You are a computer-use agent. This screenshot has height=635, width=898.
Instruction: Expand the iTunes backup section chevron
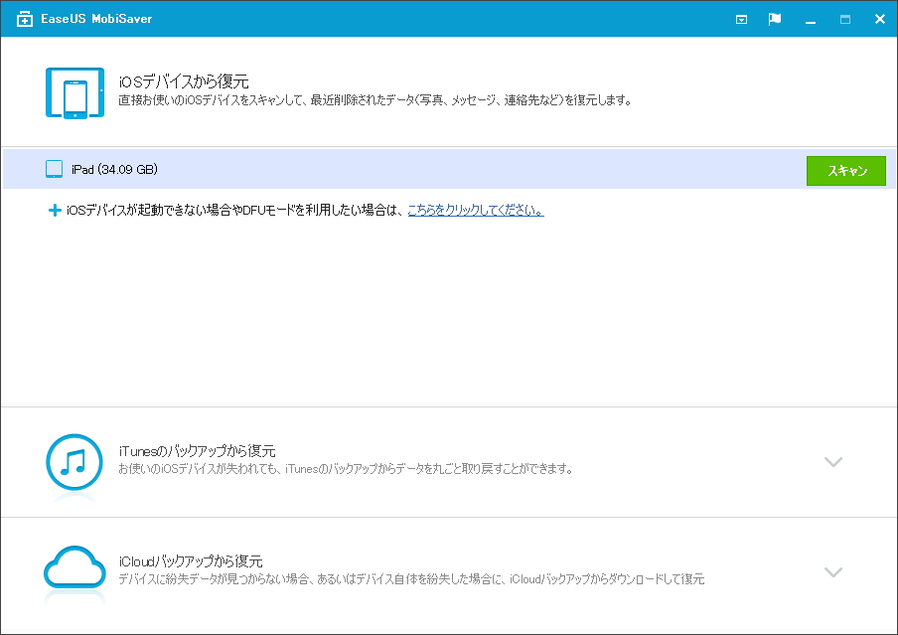pos(833,461)
